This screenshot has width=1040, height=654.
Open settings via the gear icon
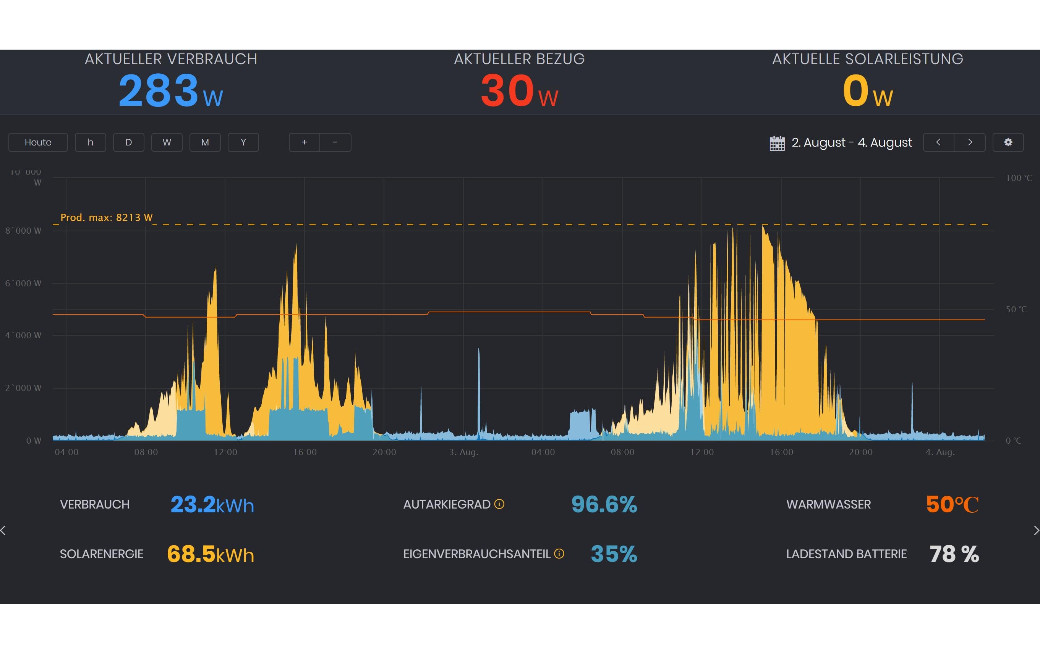(x=1008, y=142)
